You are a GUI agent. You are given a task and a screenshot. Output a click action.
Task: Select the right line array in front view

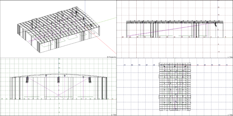pos(90,80)
